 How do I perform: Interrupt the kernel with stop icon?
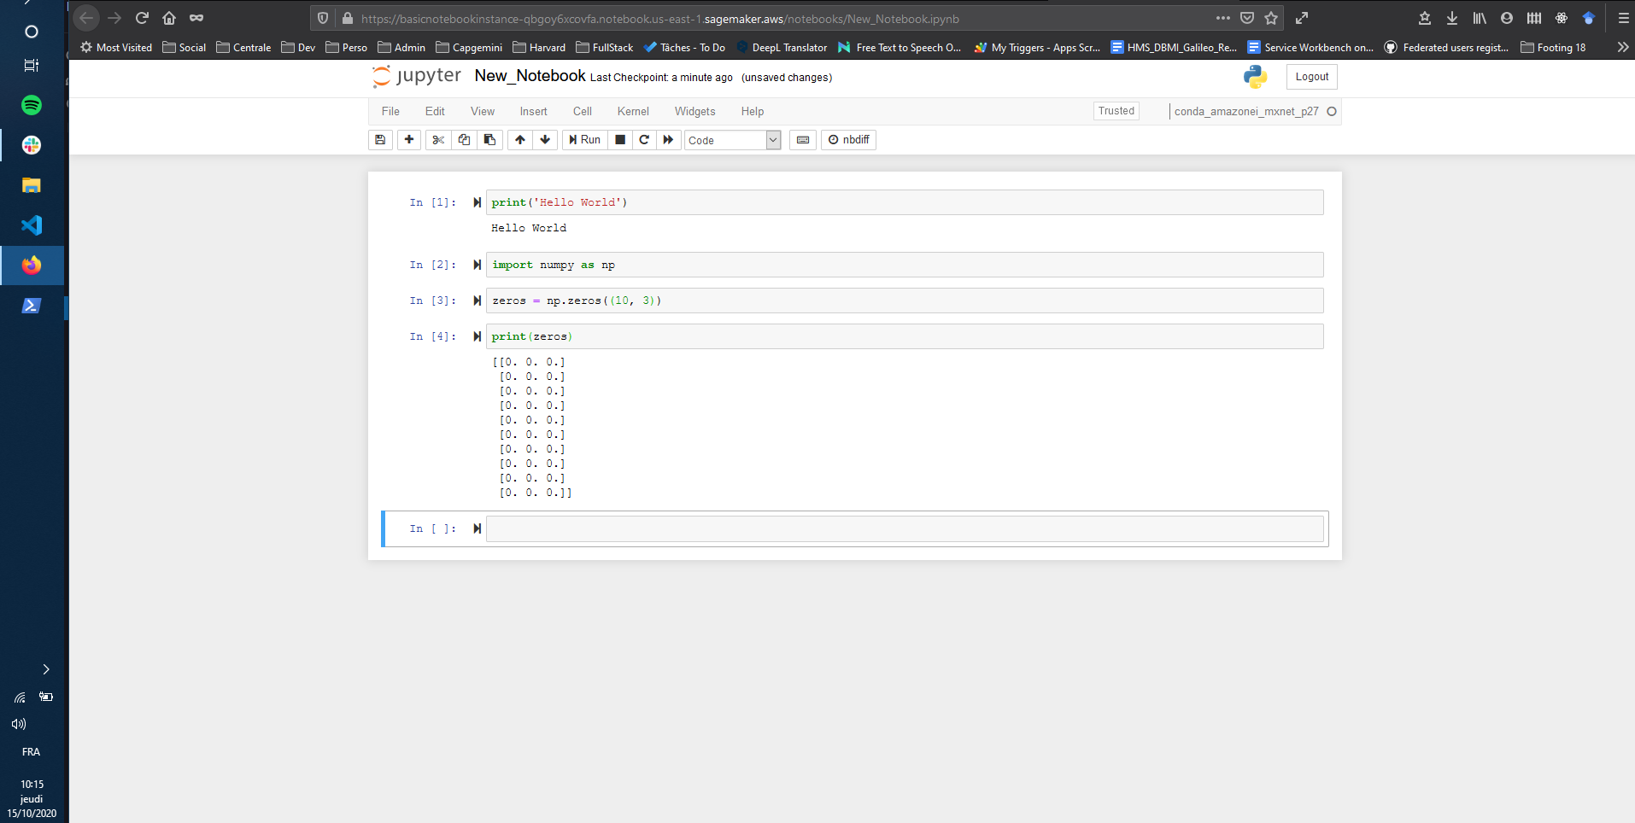[618, 139]
